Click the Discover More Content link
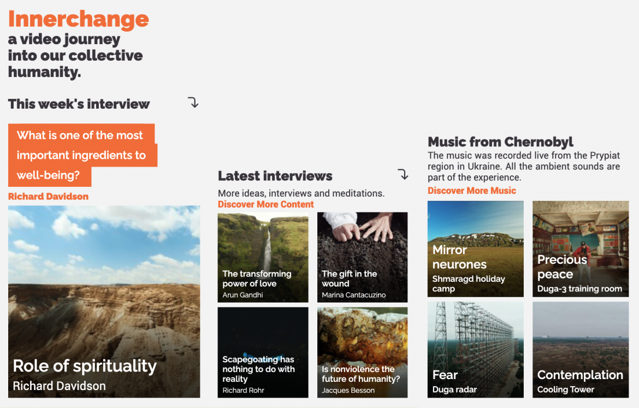This screenshot has height=408, width=639. pos(265,204)
